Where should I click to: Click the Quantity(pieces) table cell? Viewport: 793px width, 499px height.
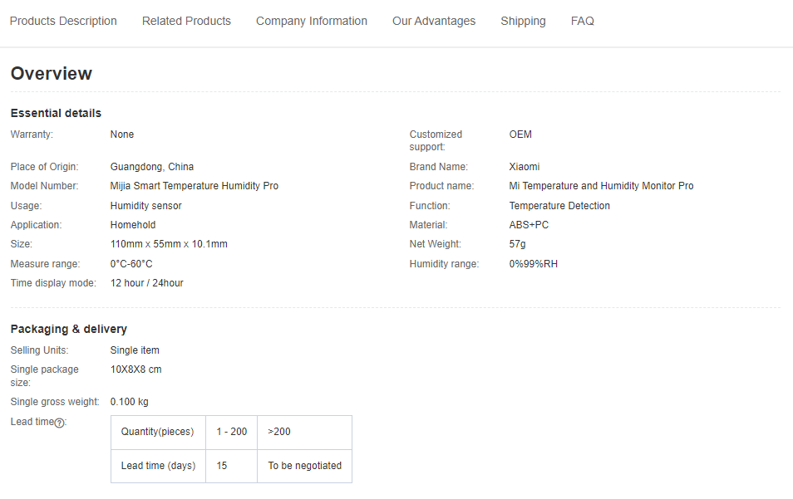click(x=158, y=433)
